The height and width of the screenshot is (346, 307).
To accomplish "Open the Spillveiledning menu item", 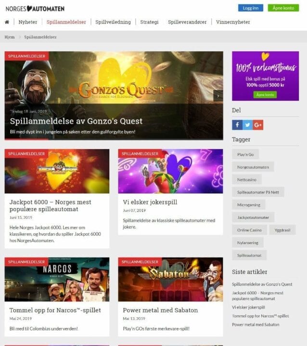I will point(113,22).
